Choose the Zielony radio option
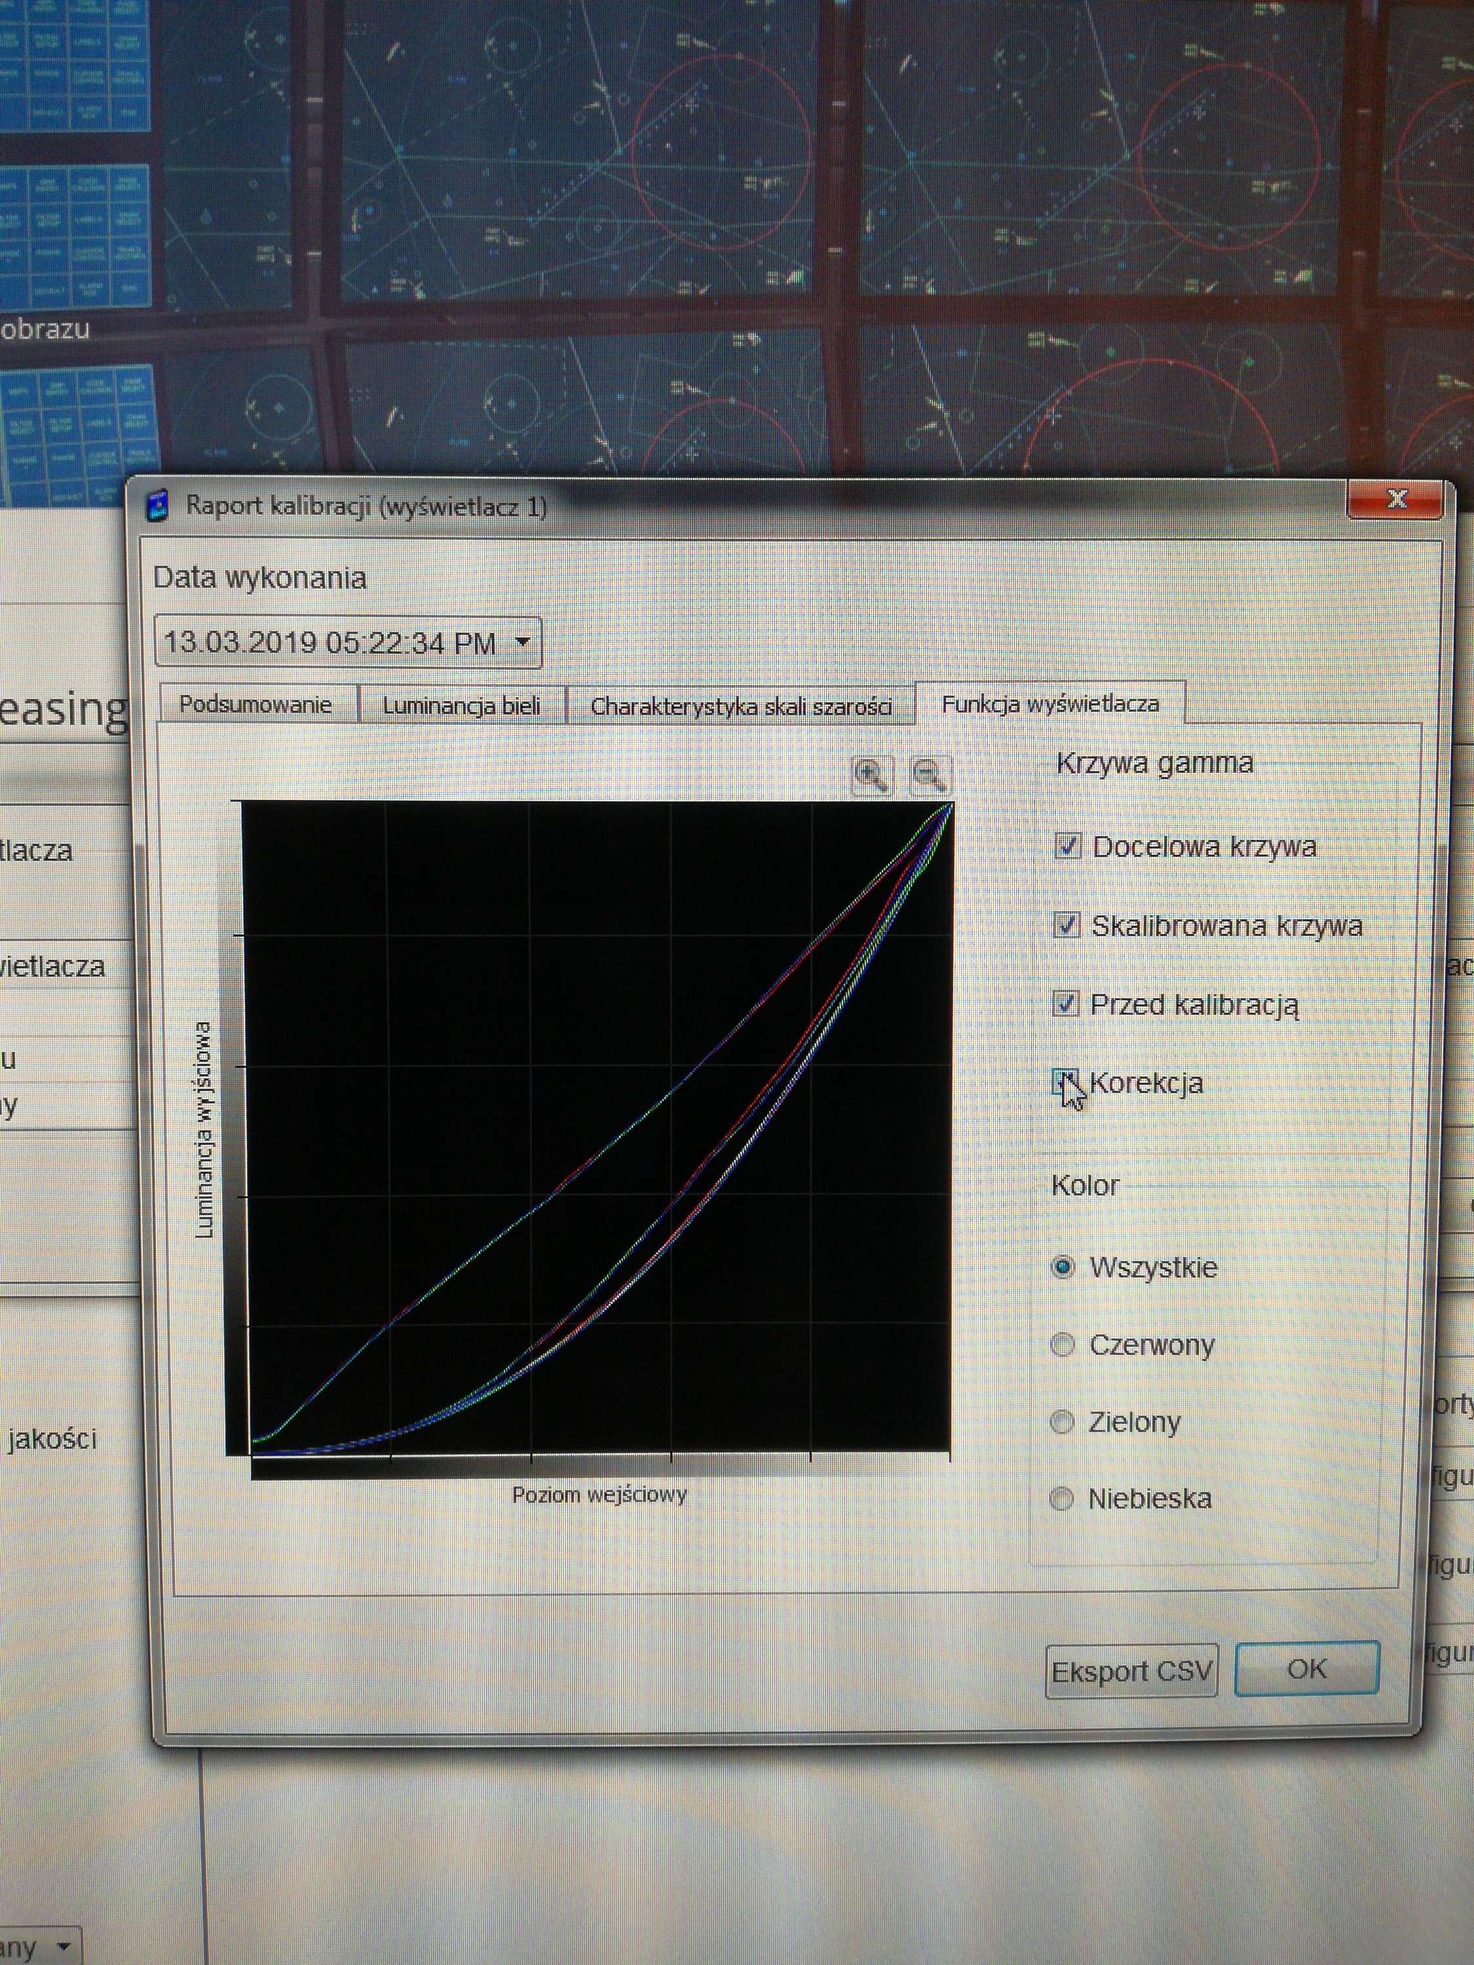Viewport: 1474px width, 1965px height. [1062, 1421]
